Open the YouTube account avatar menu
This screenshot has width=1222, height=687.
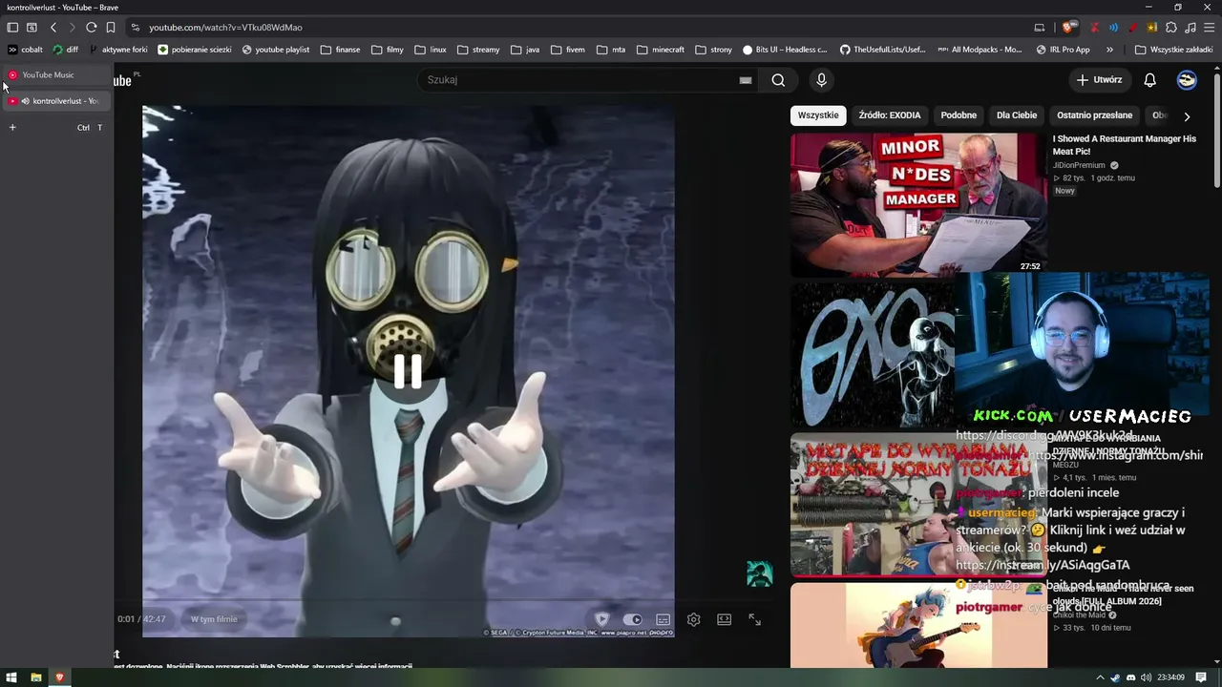(x=1187, y=80)
